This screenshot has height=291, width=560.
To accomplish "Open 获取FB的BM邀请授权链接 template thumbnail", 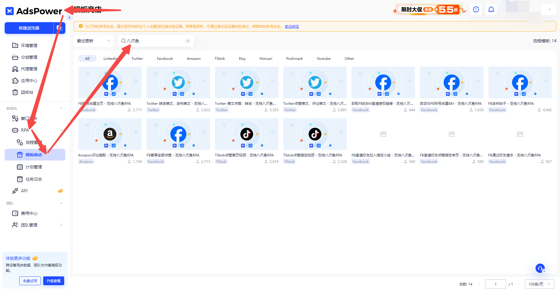I will 383,83.
